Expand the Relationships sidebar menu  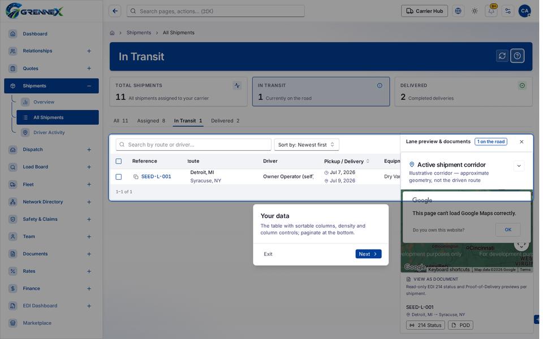(89, 51)
